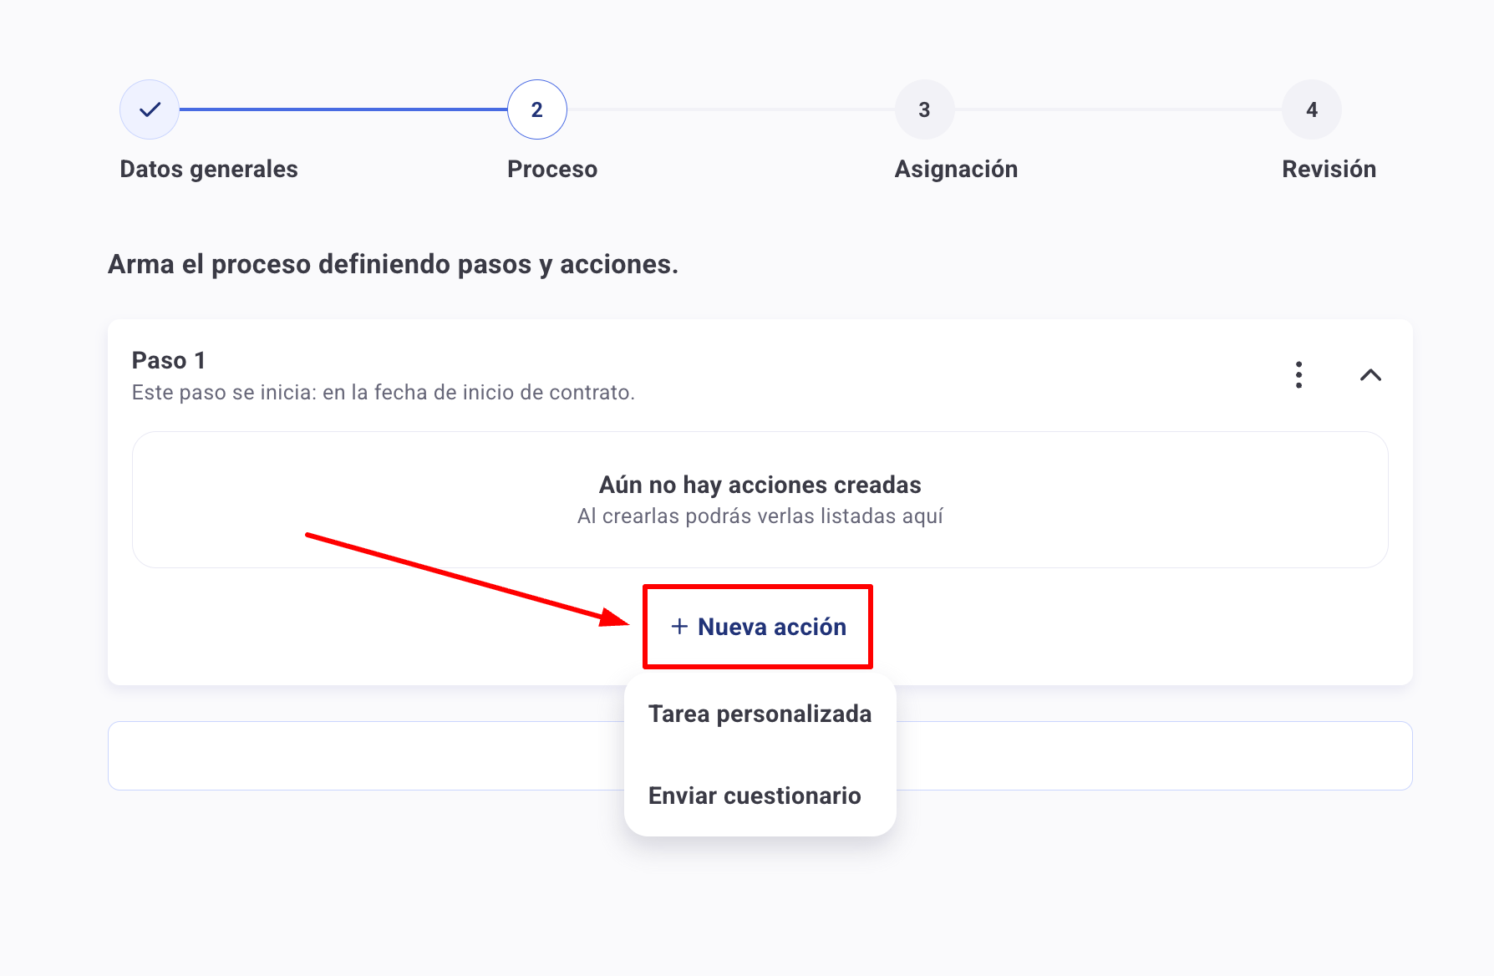Go to step 4 circle
Viewport: 1494px width, 976px height.
pos(1311,109)
